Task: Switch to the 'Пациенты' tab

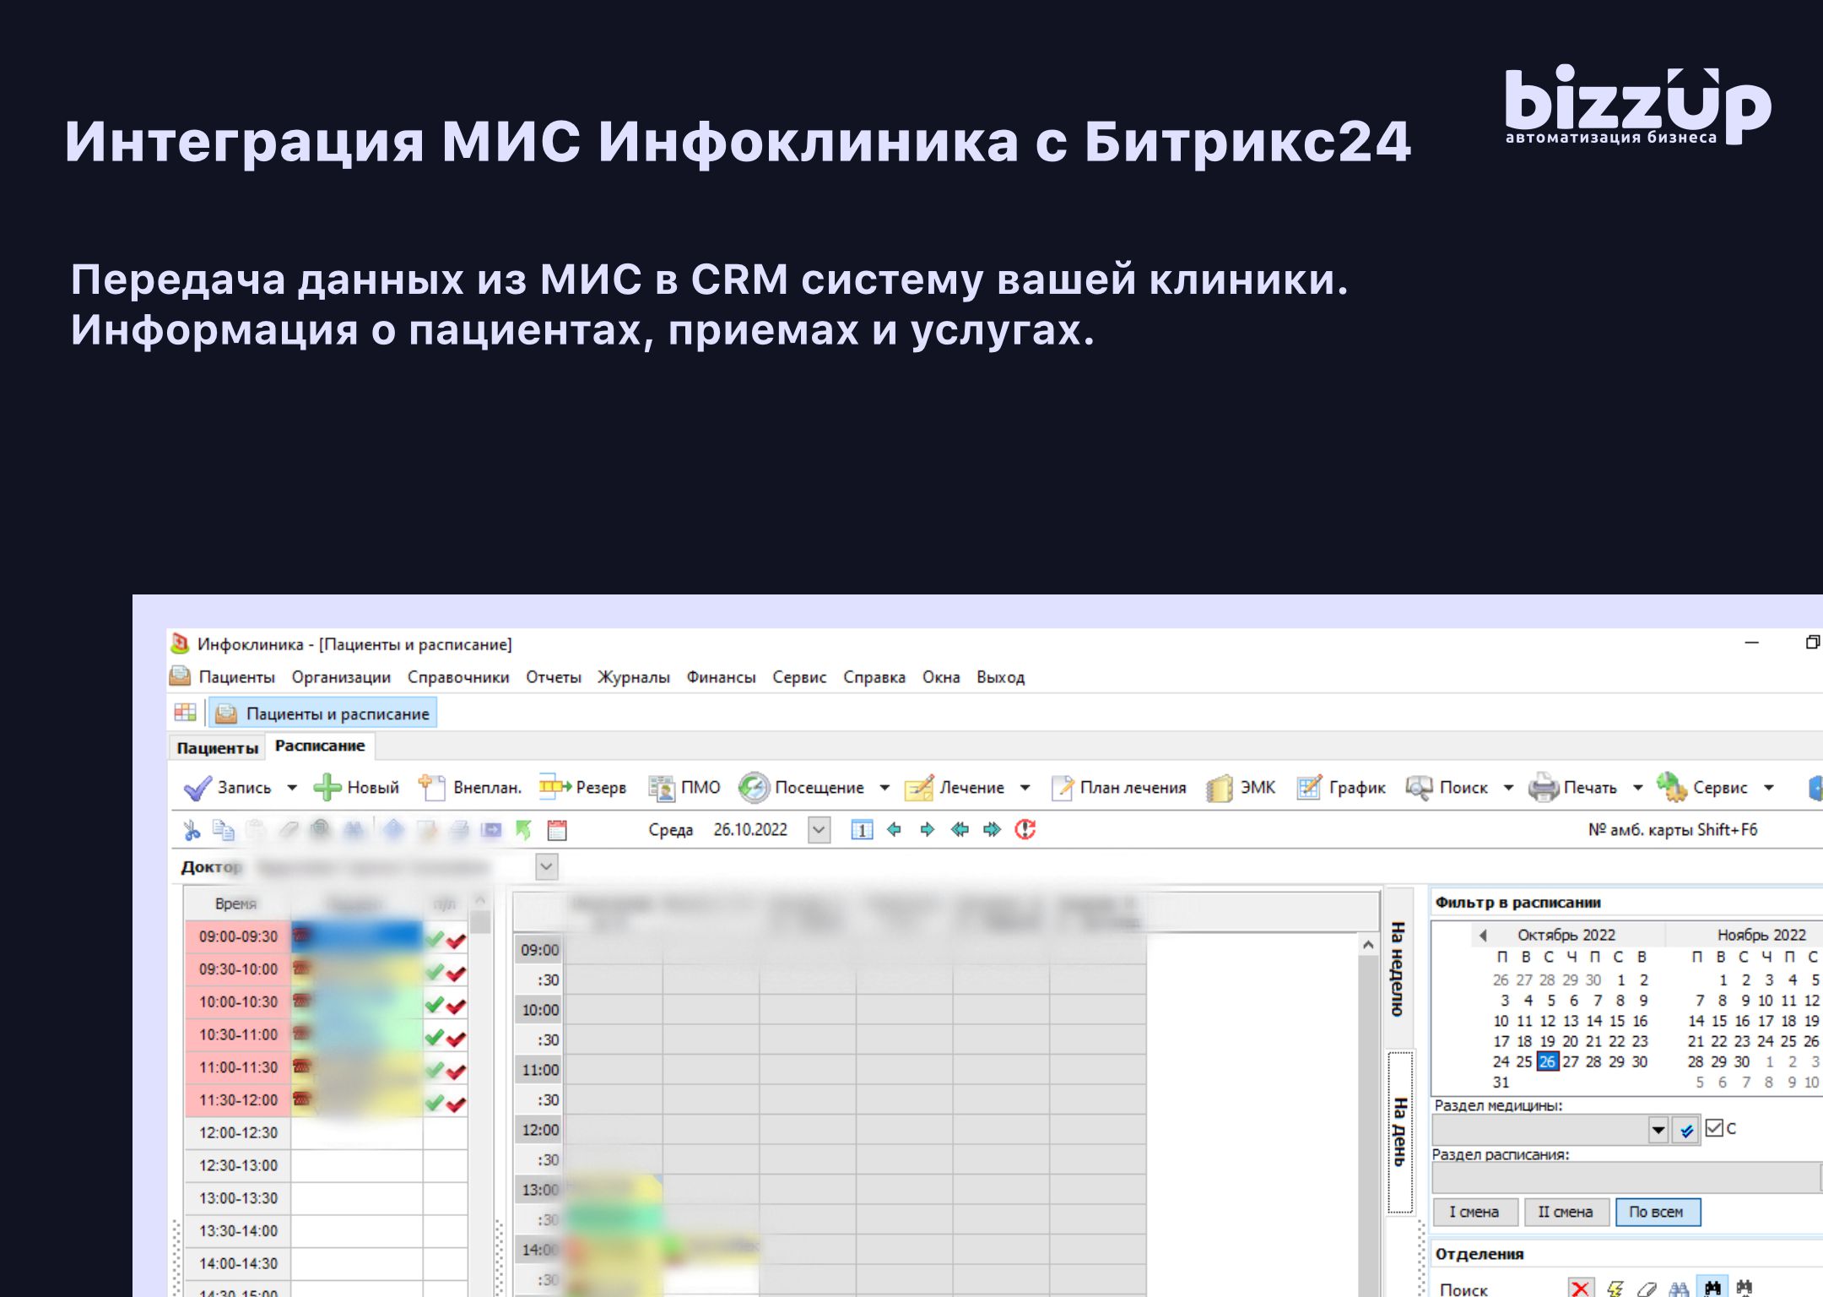Action: point(217,747)
